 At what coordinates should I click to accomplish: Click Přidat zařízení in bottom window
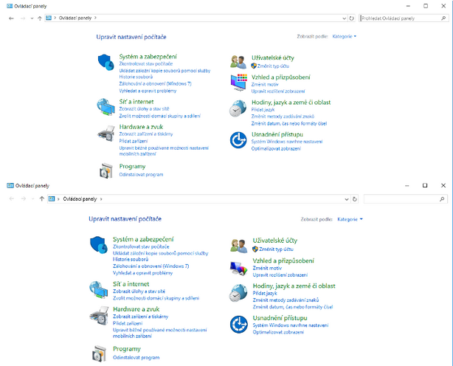tap(128, 323)
